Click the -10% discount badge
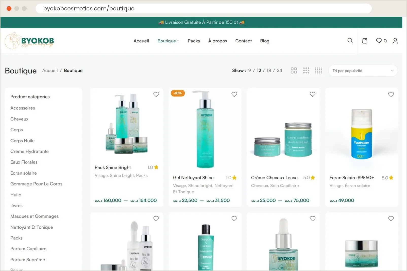 (x=178, y=93)
